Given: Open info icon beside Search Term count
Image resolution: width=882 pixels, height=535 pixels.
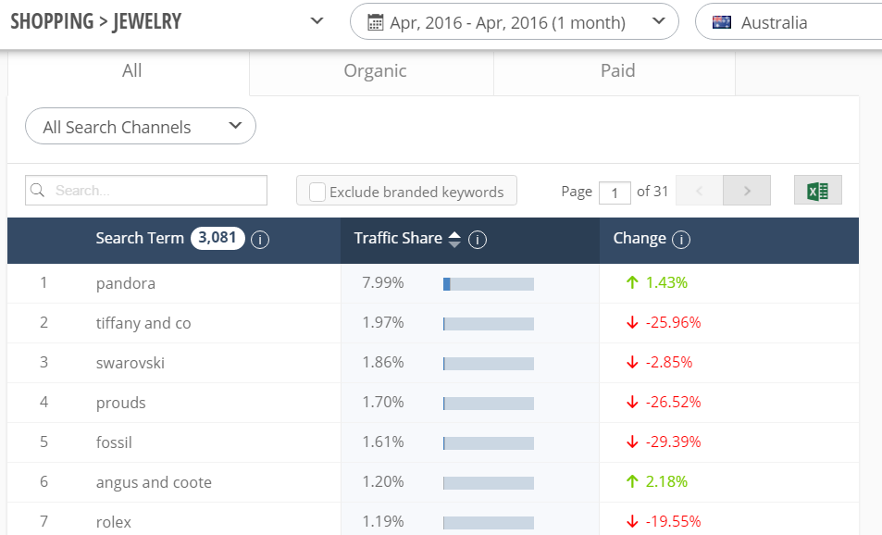Looking at the screenshot, I should [260, 240].
